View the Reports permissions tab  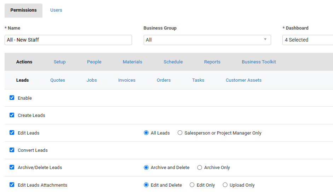click(212, 62)
